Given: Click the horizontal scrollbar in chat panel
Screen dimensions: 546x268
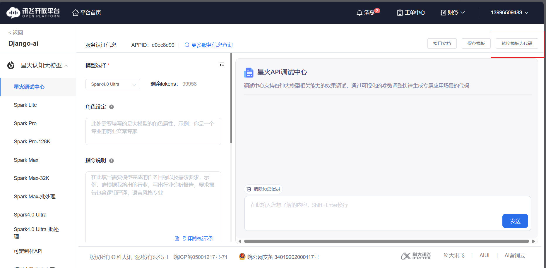Looking at the screenshot, I should click(x=386, y=241).
